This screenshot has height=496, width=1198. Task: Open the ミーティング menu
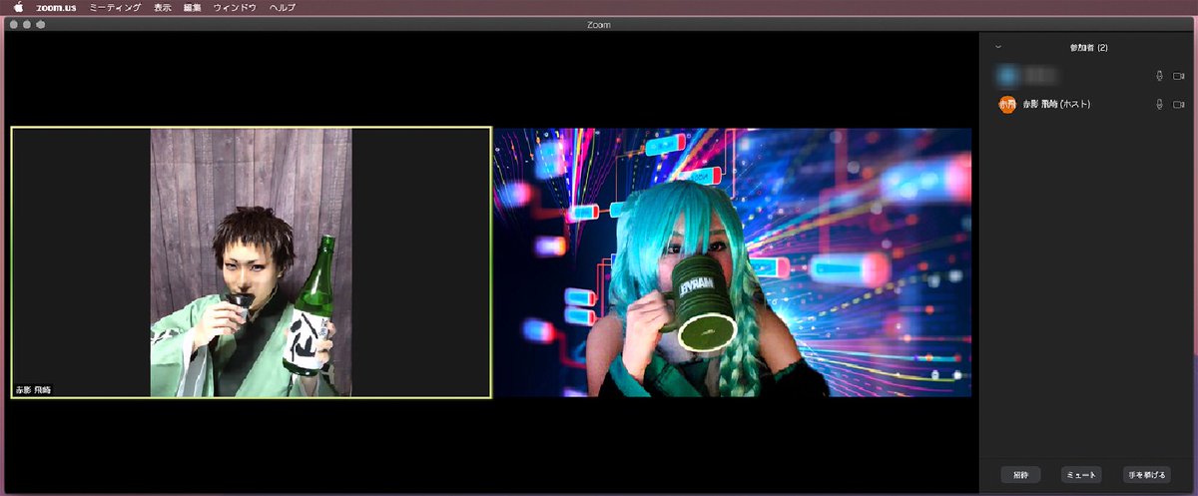115,7
